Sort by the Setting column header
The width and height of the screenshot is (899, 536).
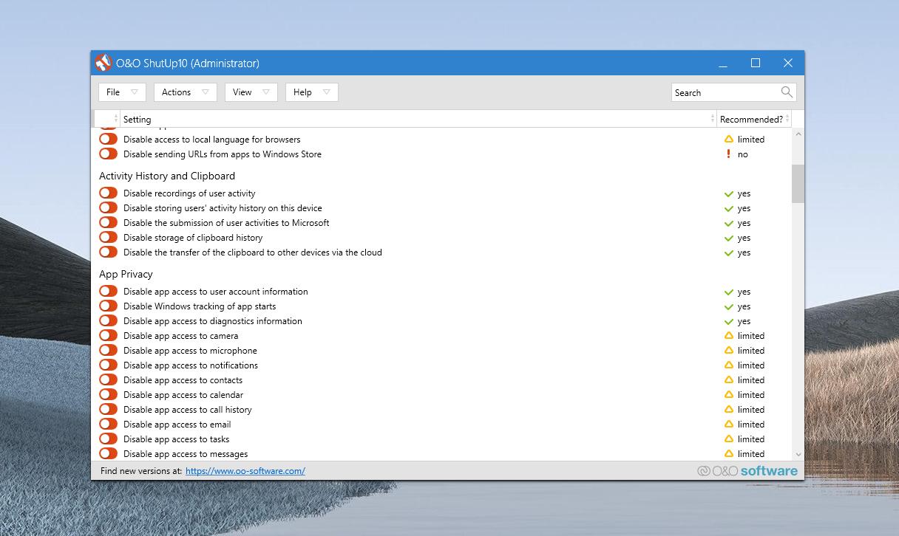point(418,119)
